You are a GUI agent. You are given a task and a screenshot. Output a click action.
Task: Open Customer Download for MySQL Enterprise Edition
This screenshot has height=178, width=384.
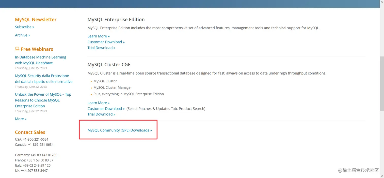point(106,42)
